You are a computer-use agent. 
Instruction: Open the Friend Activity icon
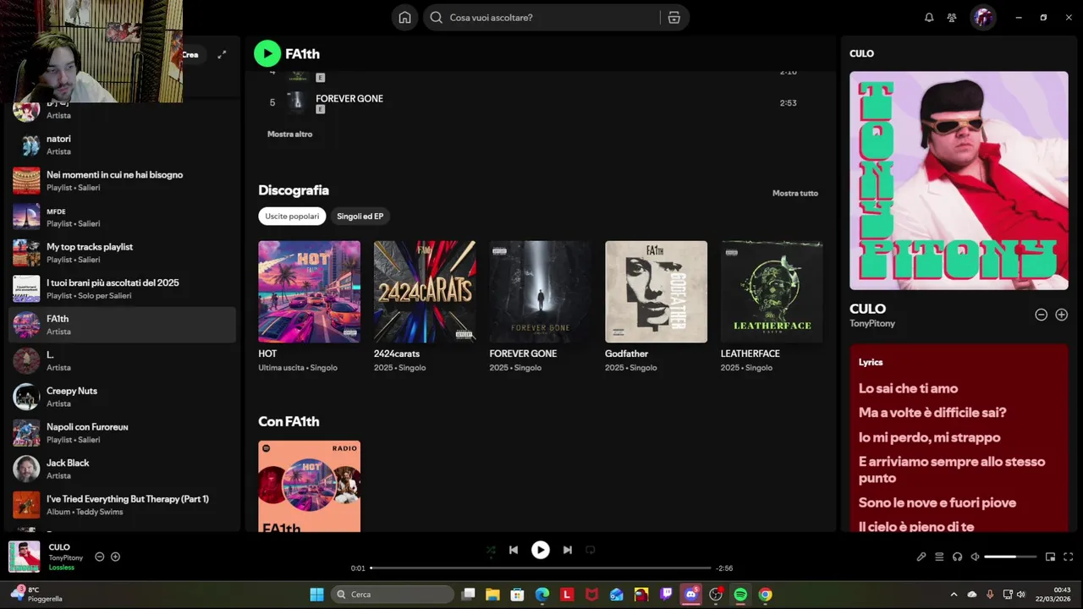(952, 18)
